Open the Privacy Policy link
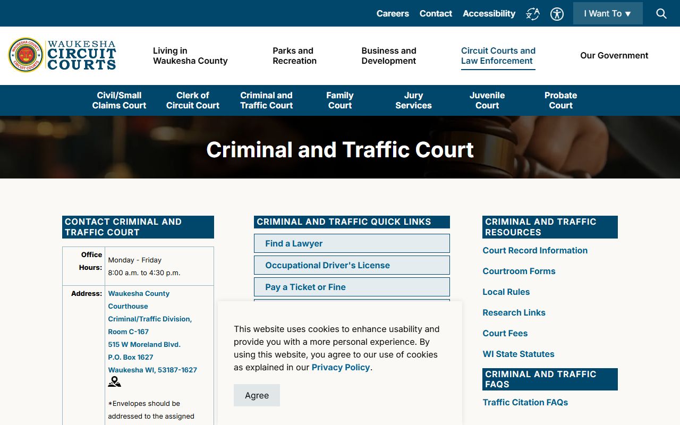This screenshot has height=425, width=680. click(341, 367)
